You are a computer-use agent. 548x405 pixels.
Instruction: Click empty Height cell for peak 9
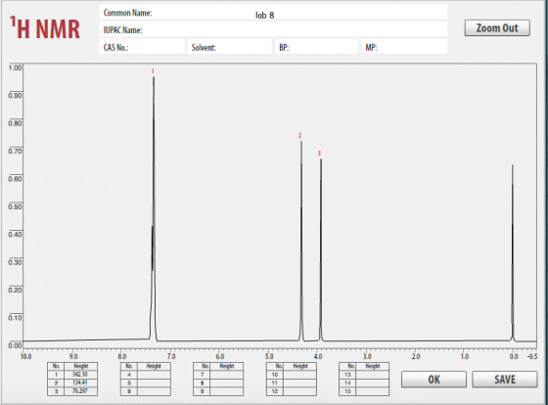pos(226,391)
